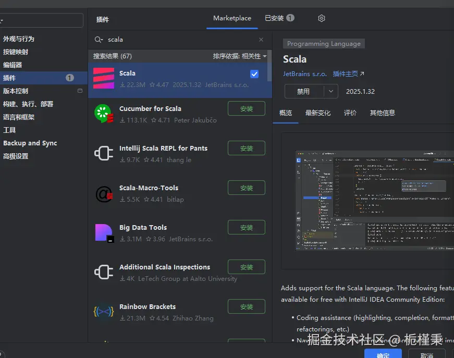
Task: Select the Cucumber for Scala icon
Action: click(x=103, y=113)
